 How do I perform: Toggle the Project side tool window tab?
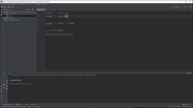click(1, 13)
